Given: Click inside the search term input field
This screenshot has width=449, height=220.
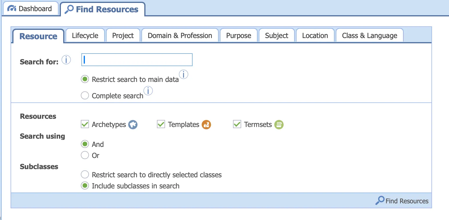Looking at the screenshot, I should pyautogui.click(x=136, y=59).
